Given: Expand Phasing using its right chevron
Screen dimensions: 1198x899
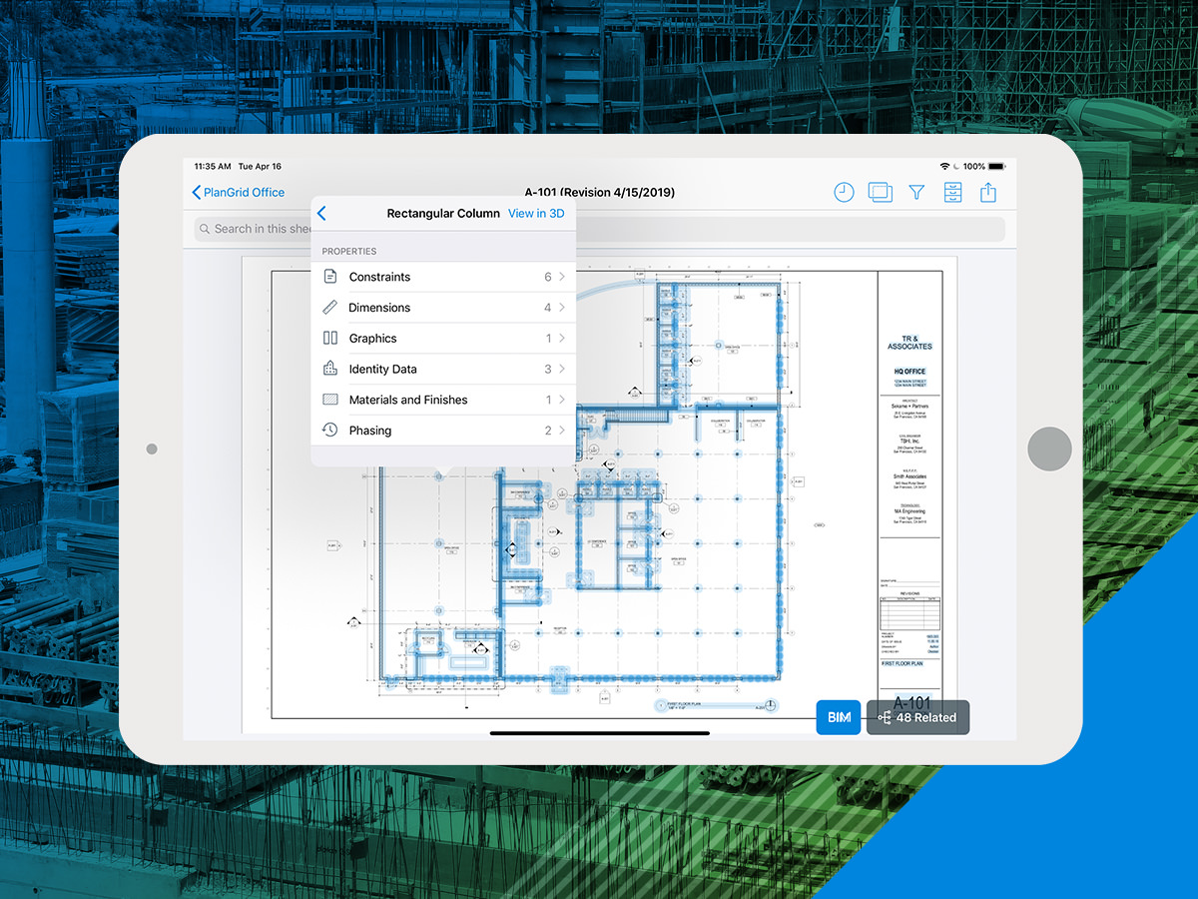Looking at the screenshot, I should (563, 431).
